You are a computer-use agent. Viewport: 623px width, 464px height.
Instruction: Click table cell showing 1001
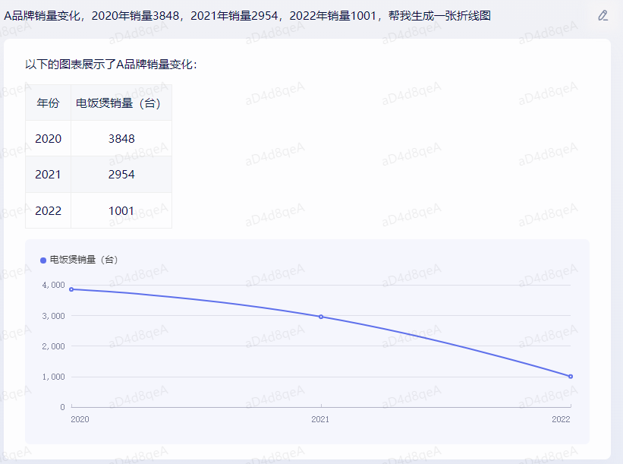click(x=121, y=210)
